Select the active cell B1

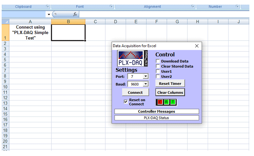tap(68, 33)
